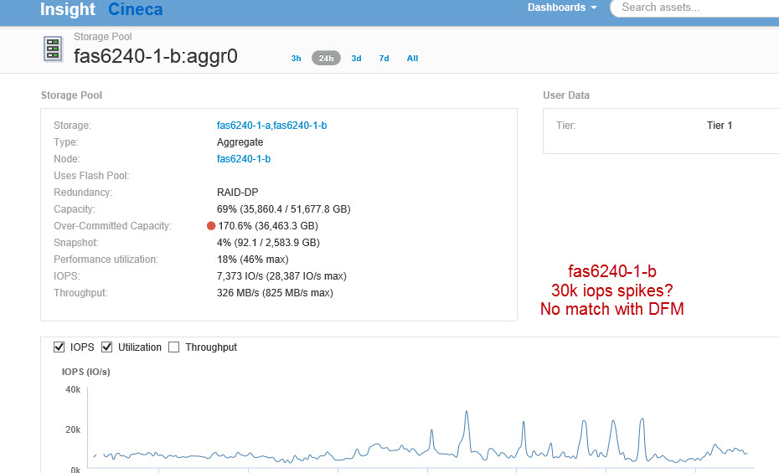Click the RAID-DP redundancy value
The height and width of the screenshot is (473, 779).
238,192
